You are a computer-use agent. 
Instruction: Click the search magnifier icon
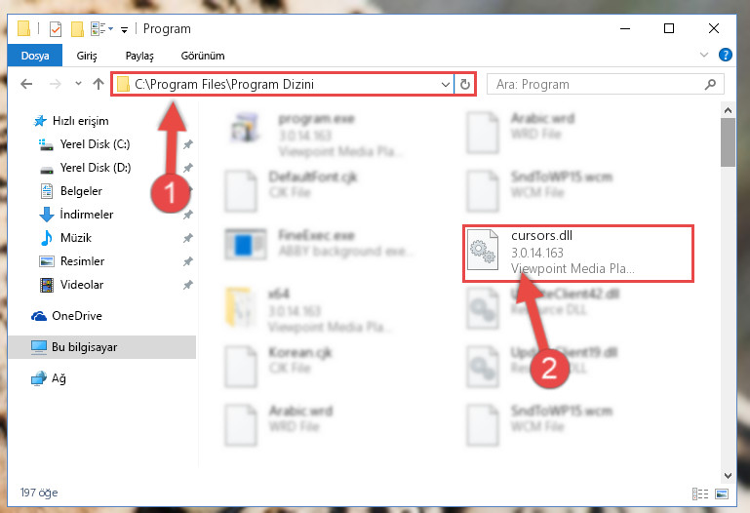pos(710,84)
